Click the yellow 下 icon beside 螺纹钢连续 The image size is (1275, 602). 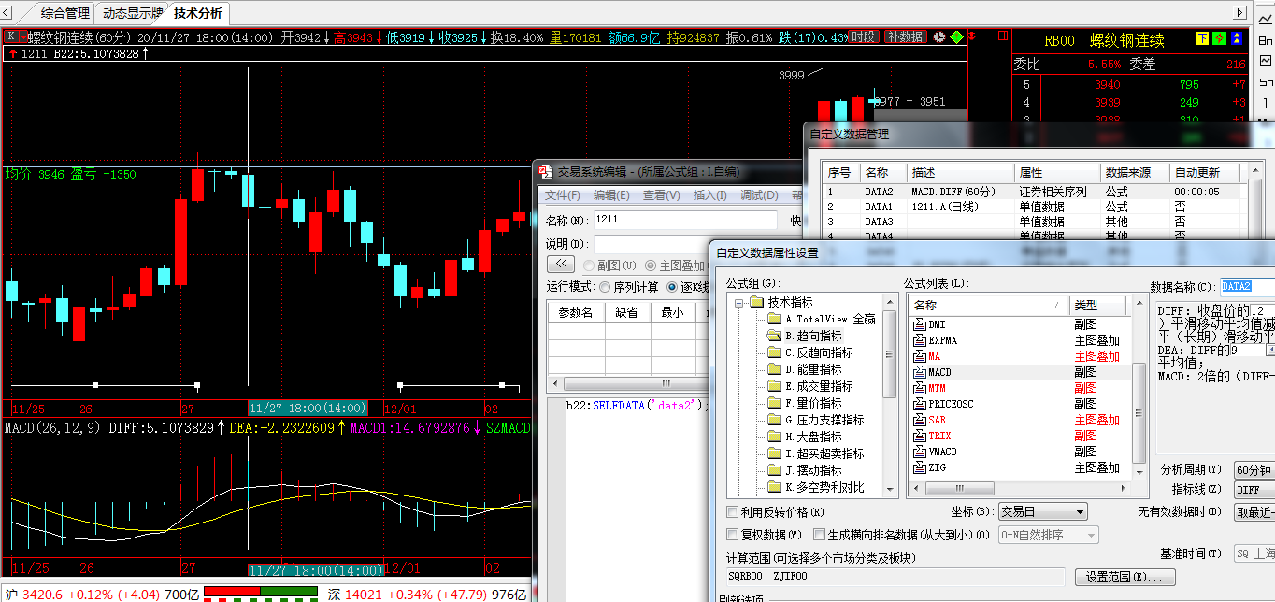(1202, 39)
